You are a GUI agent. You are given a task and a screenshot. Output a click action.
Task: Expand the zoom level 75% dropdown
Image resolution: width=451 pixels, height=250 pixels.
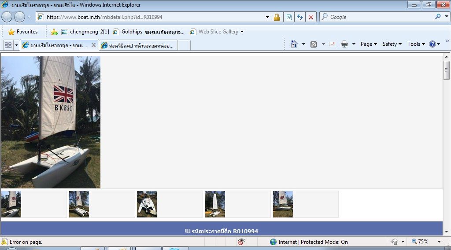coord(439,242)
